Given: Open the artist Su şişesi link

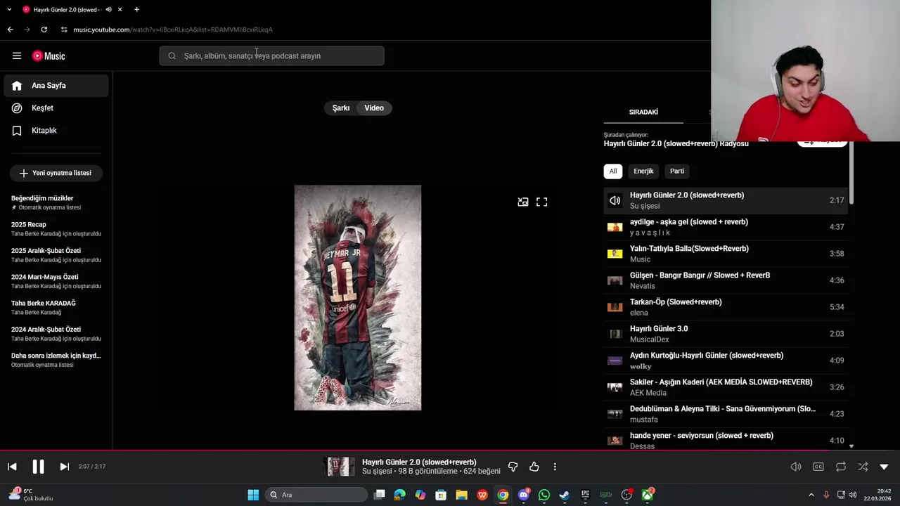Looking at the screenshot, I should click(x=377, y=472).
